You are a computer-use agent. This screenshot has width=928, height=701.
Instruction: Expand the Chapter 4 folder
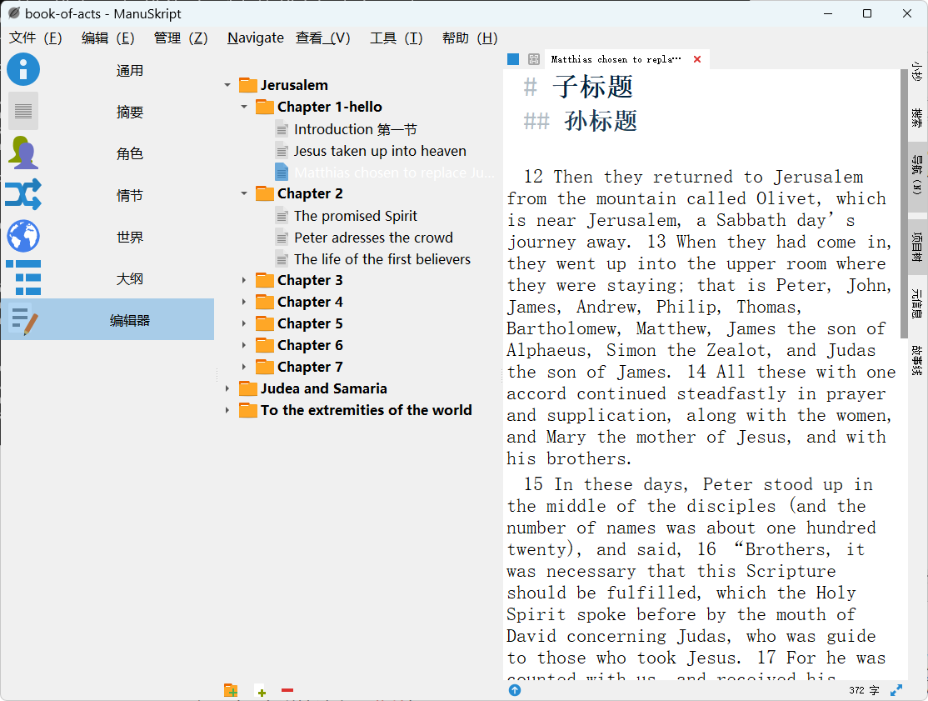tap(244, 302)
